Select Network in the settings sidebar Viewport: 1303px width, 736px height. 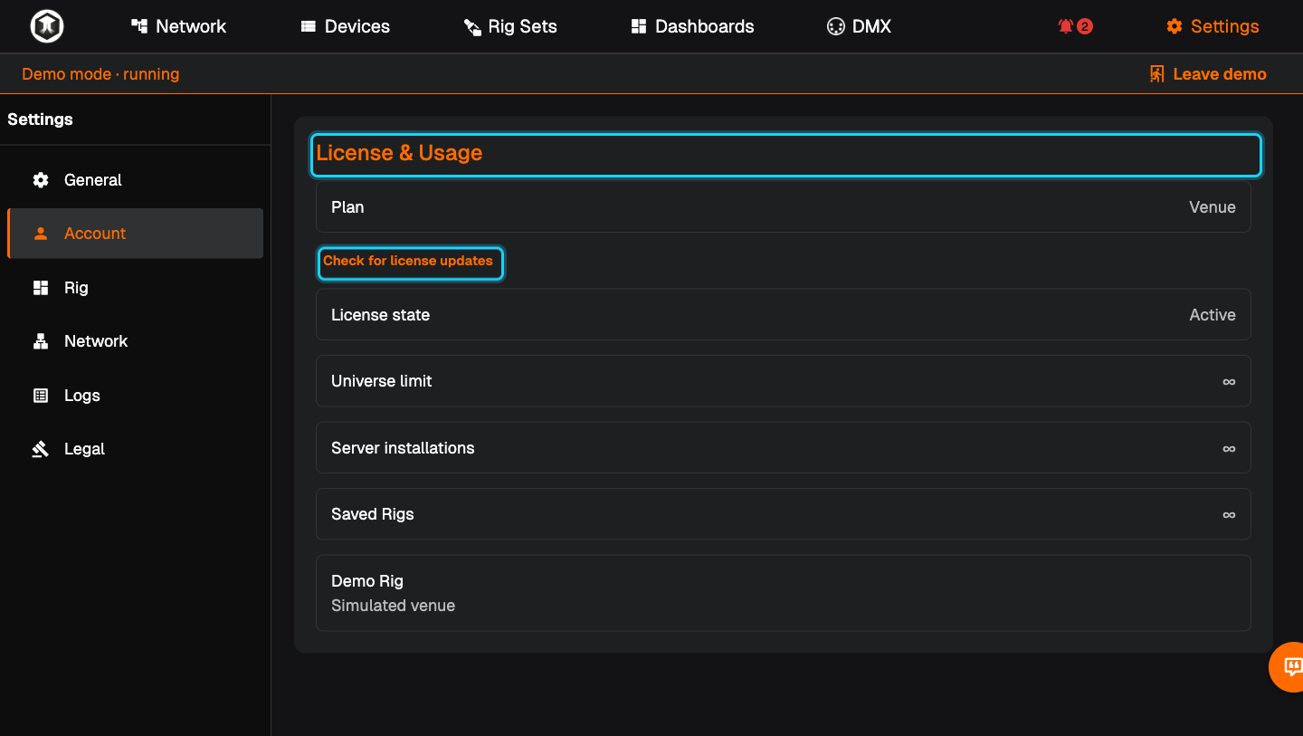click(135, 341)
